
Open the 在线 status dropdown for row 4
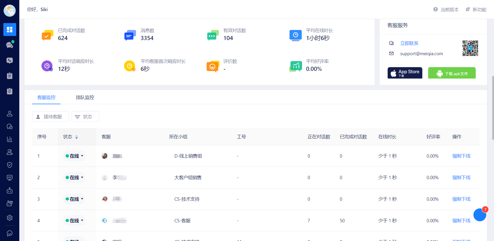point(74,221)
